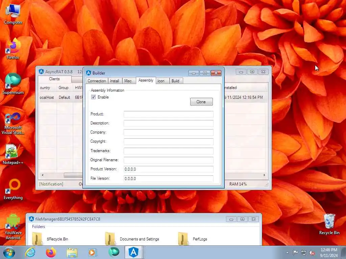This screenshot has width=346, height=259.
Task: Open the volume tray icon
Action: 312,253
